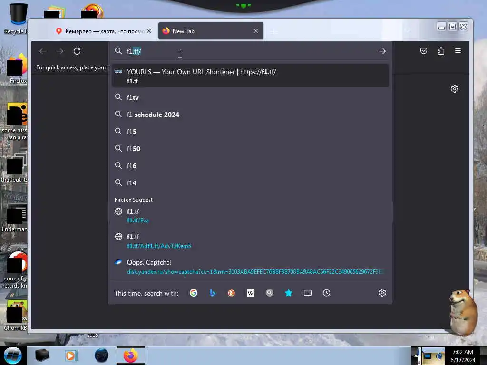Select the f14 search suggestion

[250, 183]
